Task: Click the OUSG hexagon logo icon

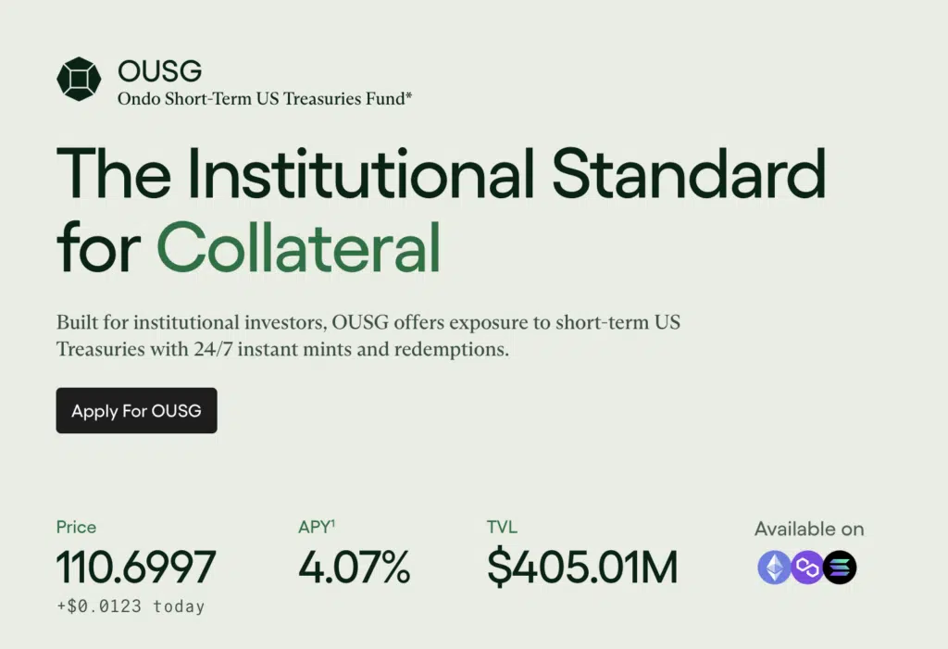Action: [x=79, y=79]
